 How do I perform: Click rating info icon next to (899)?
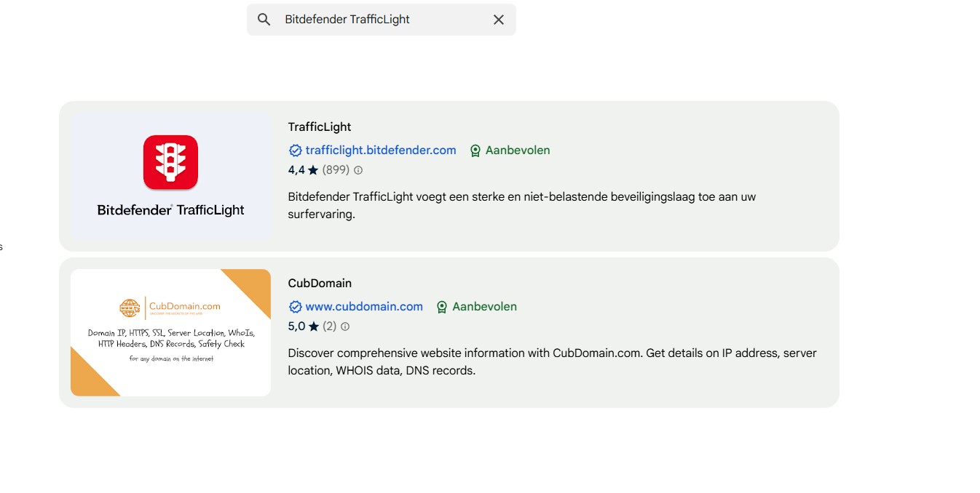pyautogui.click(x=358, y=170)
